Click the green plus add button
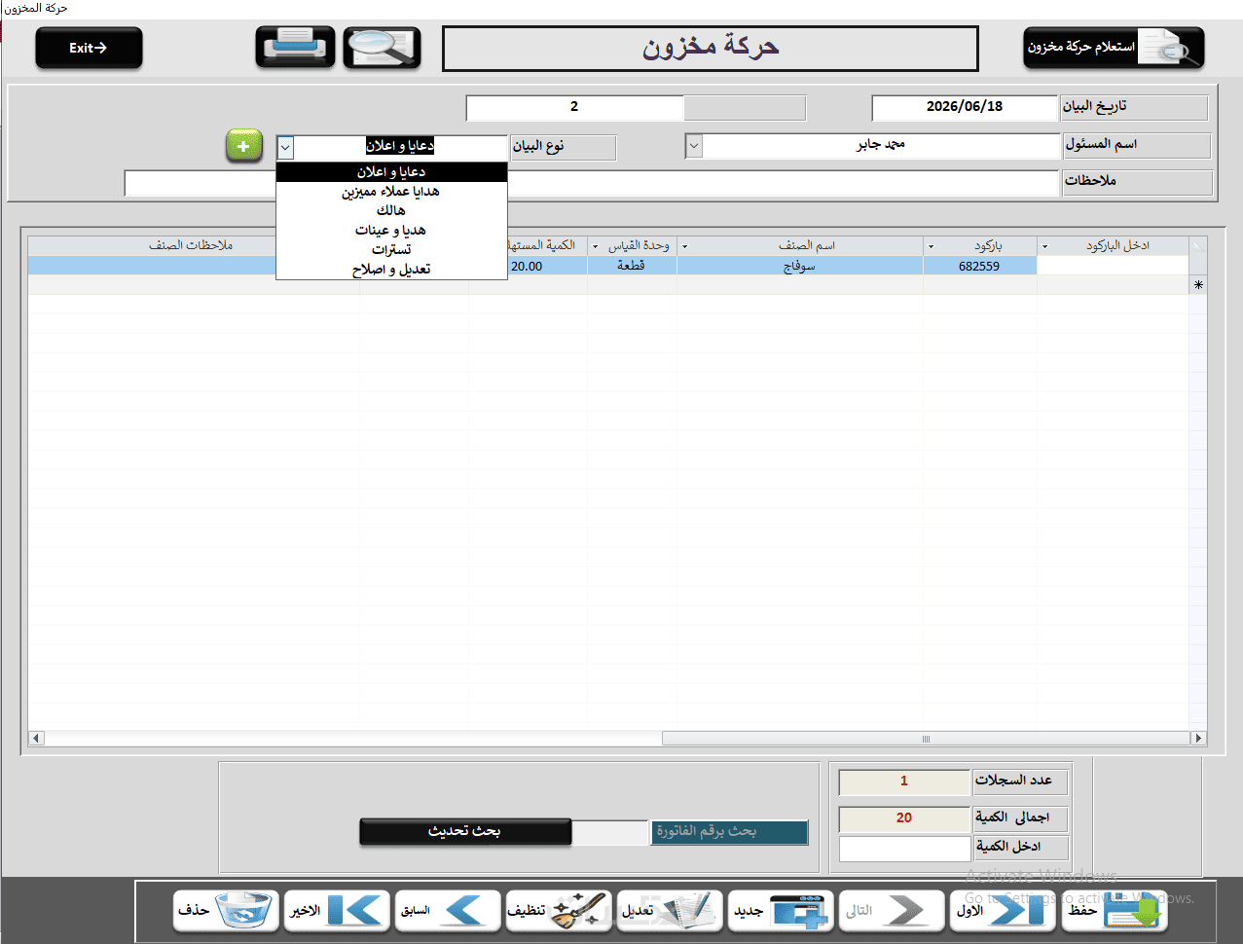This screenshot has height=944, width=1243. pyautogui.click(x=244, y=146)
